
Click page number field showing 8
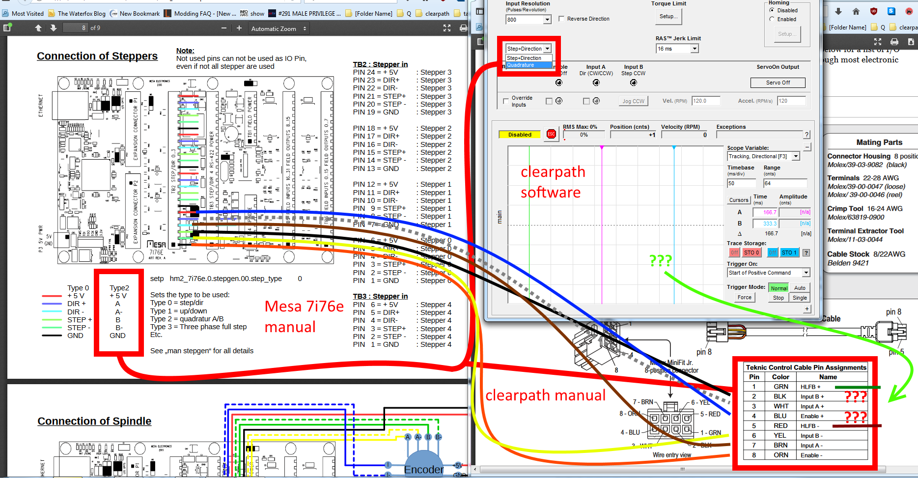pyautogui.click(x=76, y=28)
